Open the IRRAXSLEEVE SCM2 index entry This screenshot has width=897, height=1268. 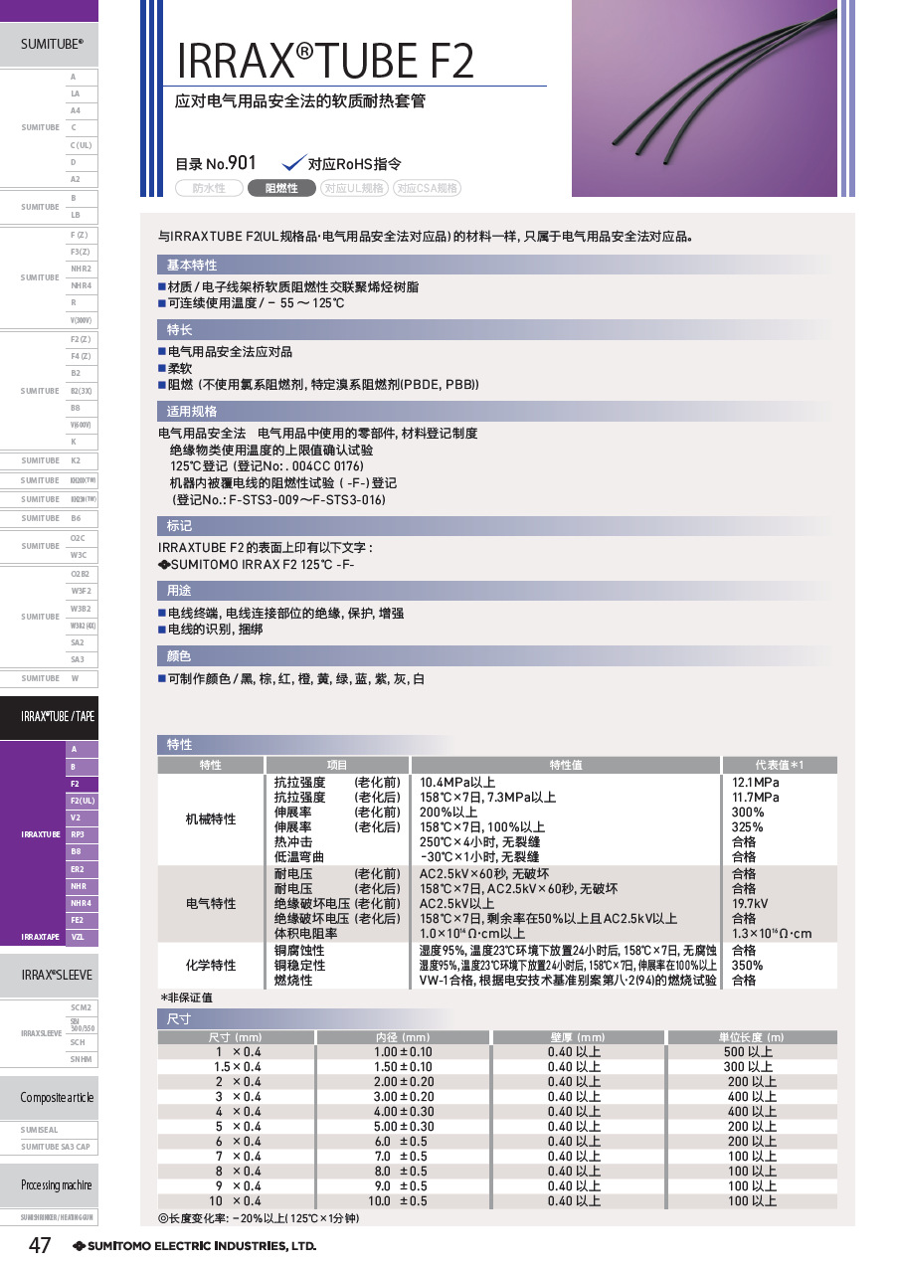83,1008
